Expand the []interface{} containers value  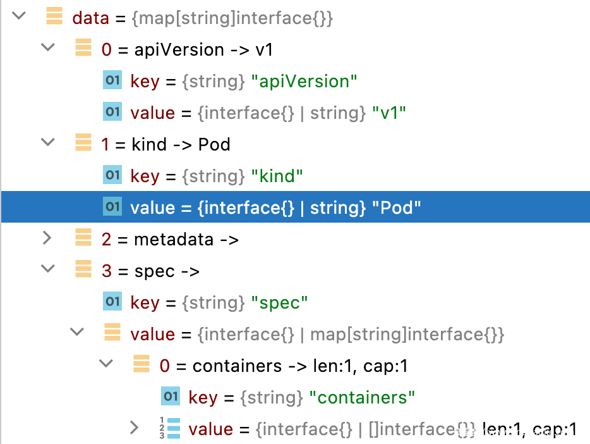[x=134, y=429]
